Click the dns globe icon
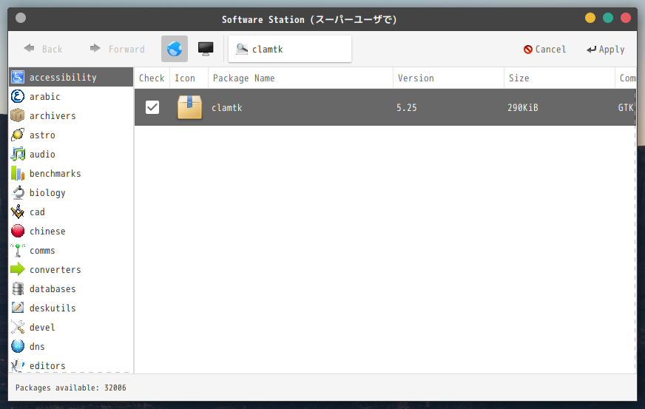This screenshot has height=409, width=645. tap(18, 346)
